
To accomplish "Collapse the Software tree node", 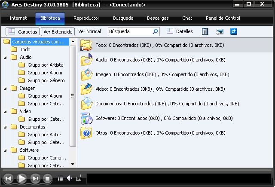I will 5,150.
